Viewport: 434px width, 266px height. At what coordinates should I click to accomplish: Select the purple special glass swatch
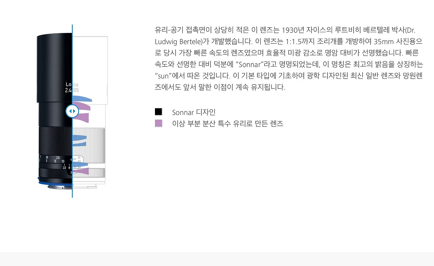coord(158,123)
